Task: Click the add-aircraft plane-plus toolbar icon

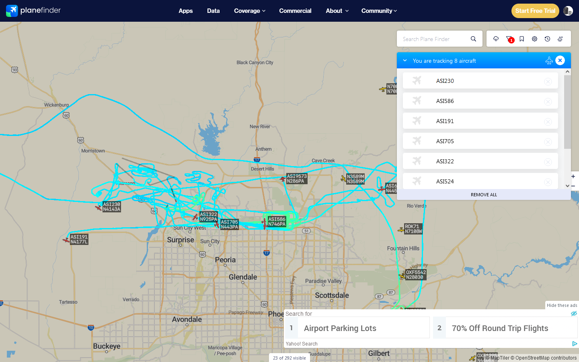Action: 560,39
